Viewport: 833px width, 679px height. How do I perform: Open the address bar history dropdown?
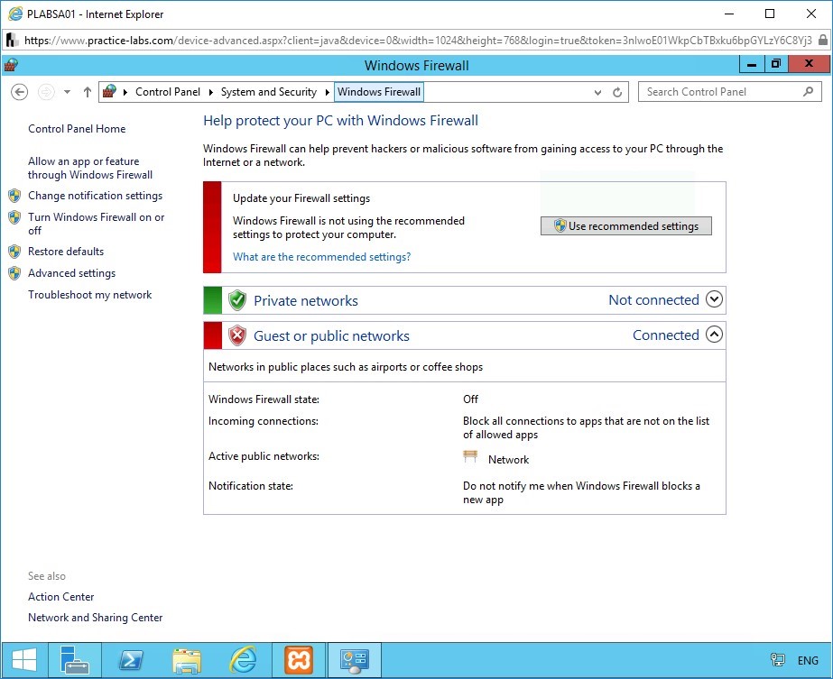(597, 92)
